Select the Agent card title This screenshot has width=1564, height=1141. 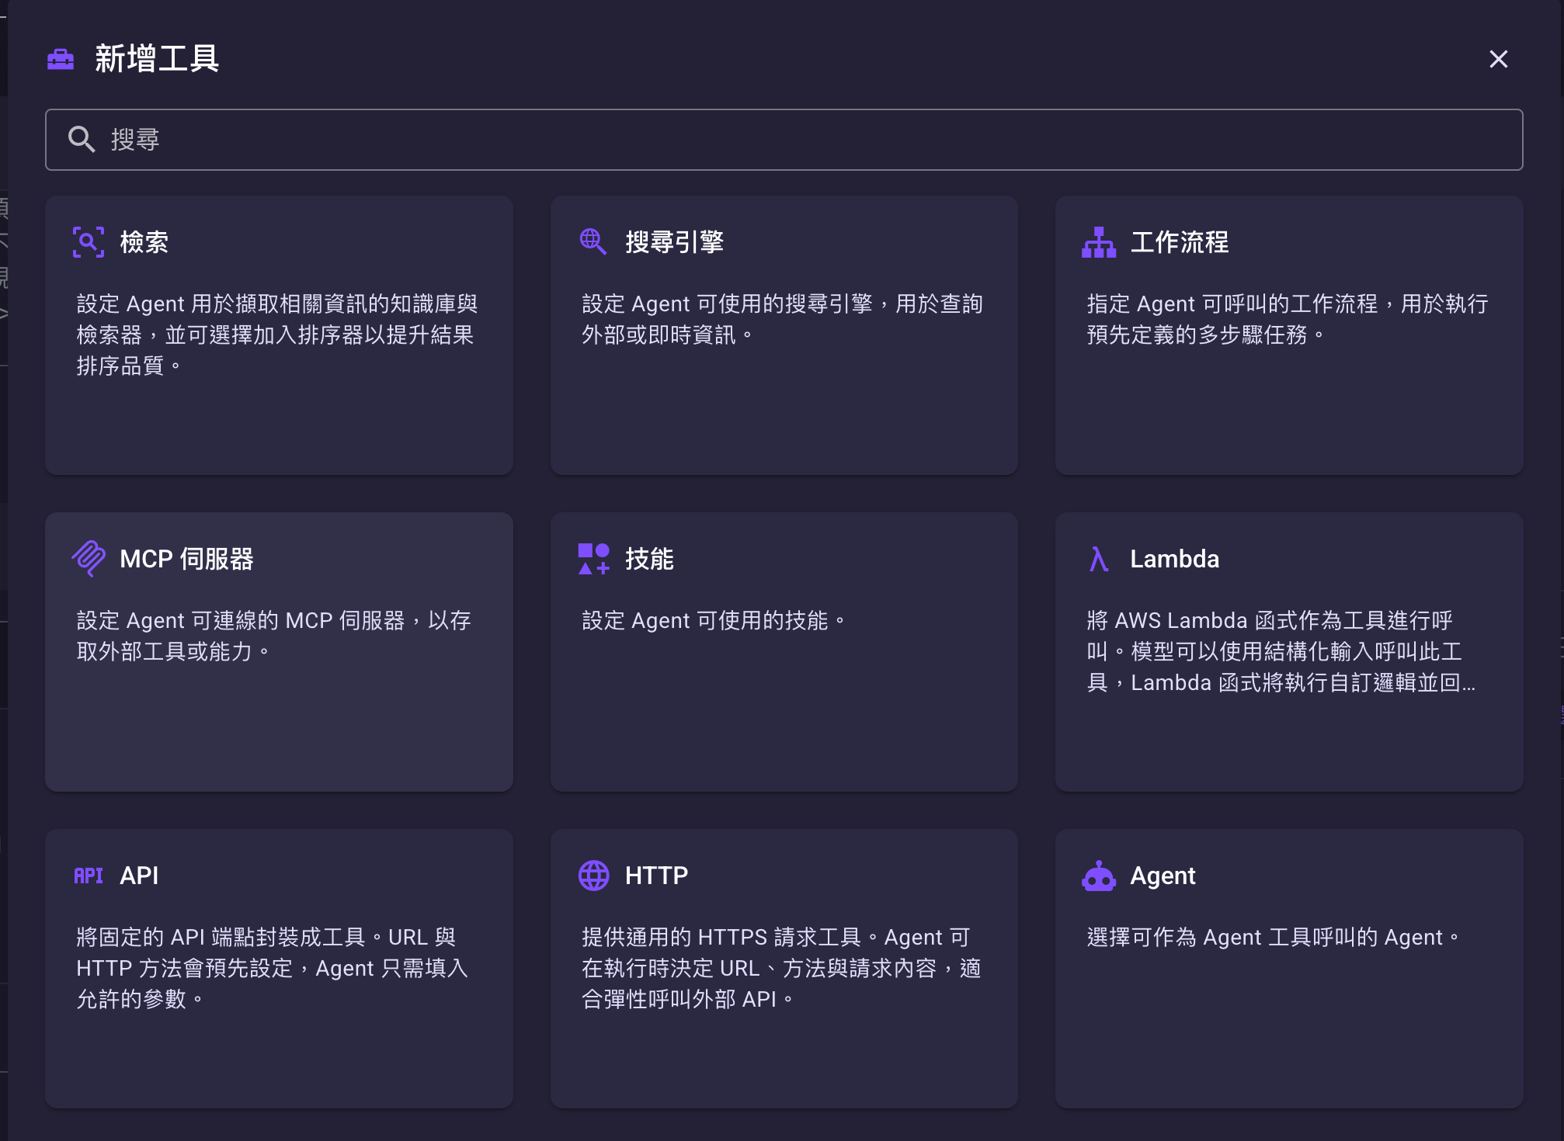1163,876
